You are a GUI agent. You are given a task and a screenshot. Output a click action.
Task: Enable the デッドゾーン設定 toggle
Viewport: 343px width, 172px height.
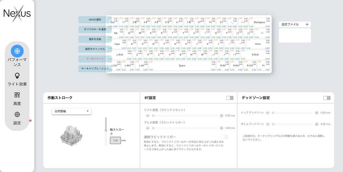327,98
